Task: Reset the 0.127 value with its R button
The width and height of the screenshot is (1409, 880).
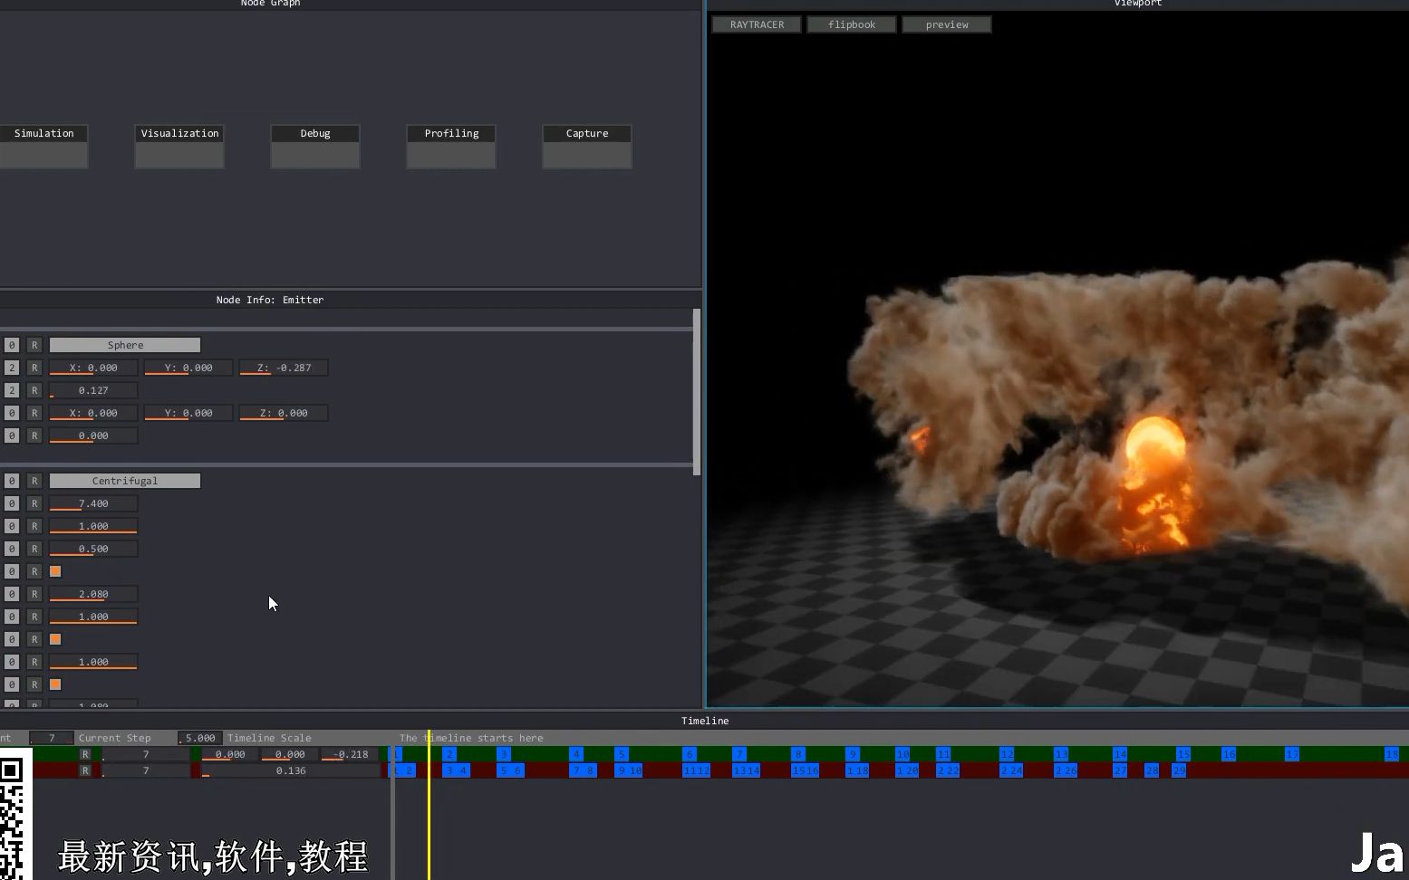Action: coord(34,390)
